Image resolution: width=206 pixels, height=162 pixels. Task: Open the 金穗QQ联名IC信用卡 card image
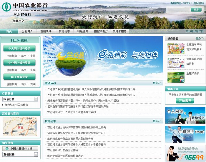pyautogui.click(x=176, y=61)
